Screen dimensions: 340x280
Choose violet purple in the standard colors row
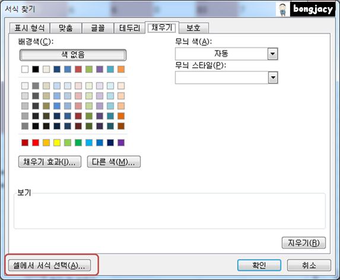[x=121, y=143]
